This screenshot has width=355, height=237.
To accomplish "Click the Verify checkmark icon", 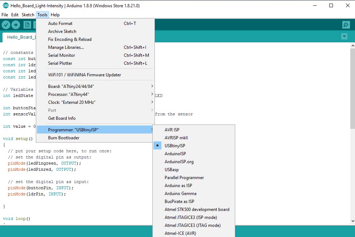I will point(6,25).
